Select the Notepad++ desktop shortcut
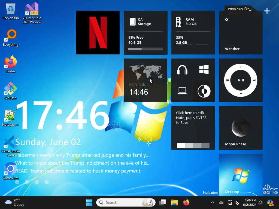Image resolution: width=279 pixels, height=209 pixels. click(x=11, y=118)
